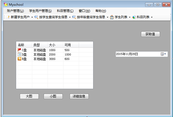The height and width of the screenshot is (117, 173).
Task: Switch list to 小图 view
Action: (x=53, y=96)
